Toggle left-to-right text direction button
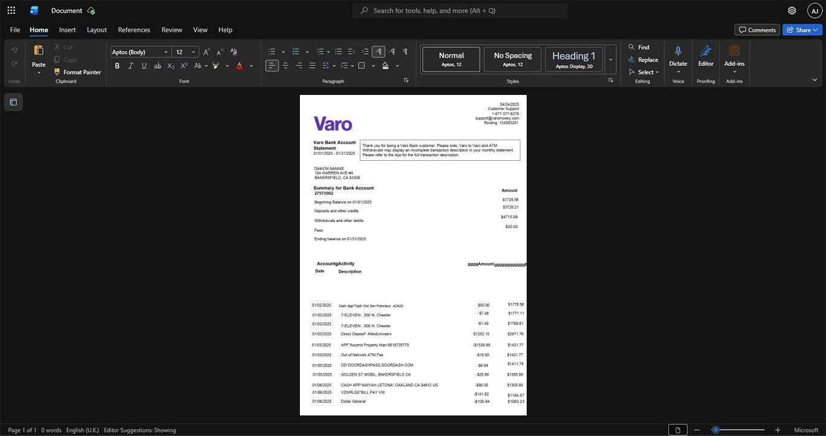Viewport: 826px width, 436px height. 379,51
